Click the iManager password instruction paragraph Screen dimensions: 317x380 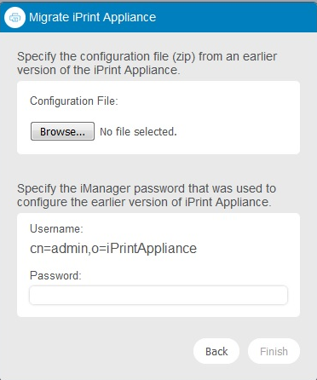(147, 195)
